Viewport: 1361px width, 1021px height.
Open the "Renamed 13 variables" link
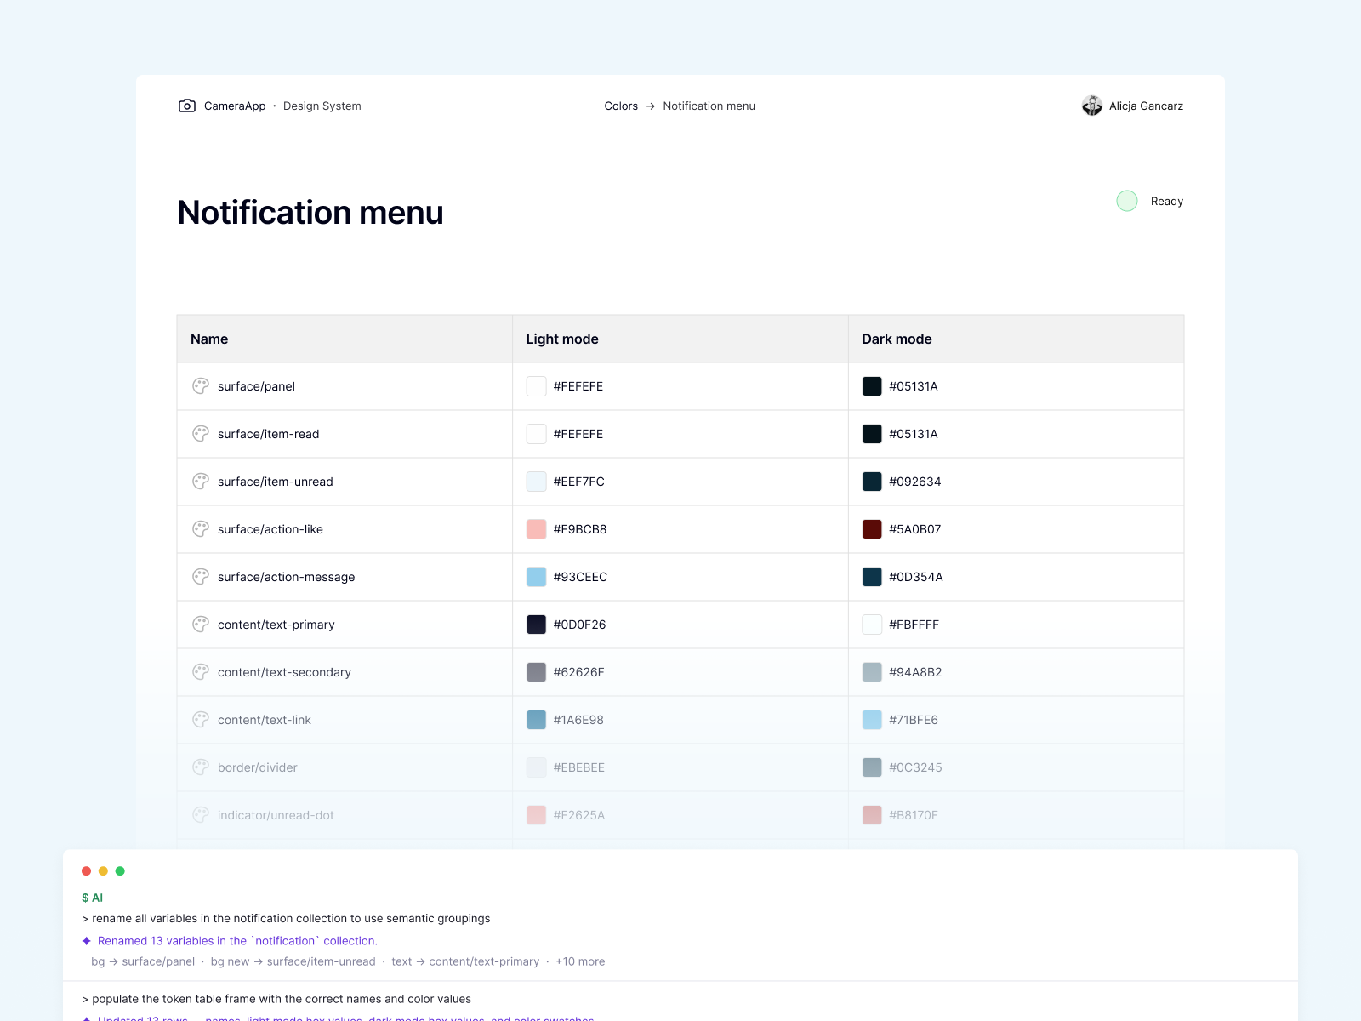pos(236,941)
